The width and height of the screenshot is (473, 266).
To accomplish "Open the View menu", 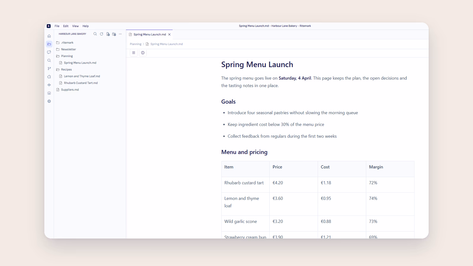I will pos(75,26).
